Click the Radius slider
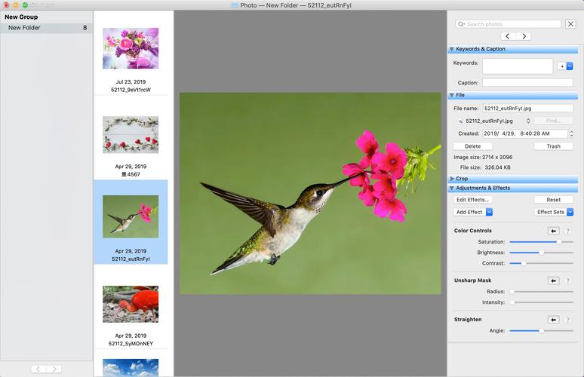The height and width of the screenshot is (377, 584). 541,292
